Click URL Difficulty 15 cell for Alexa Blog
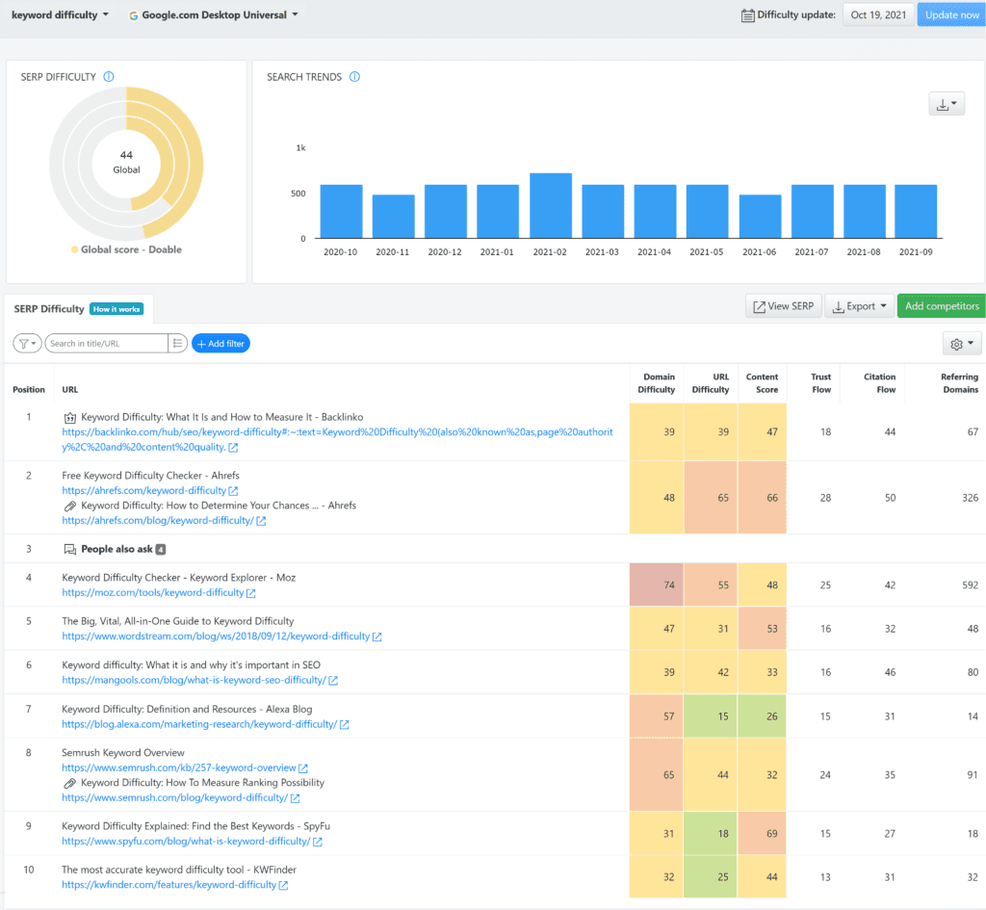The image size is (986, 910). click(x=711, y=716)
